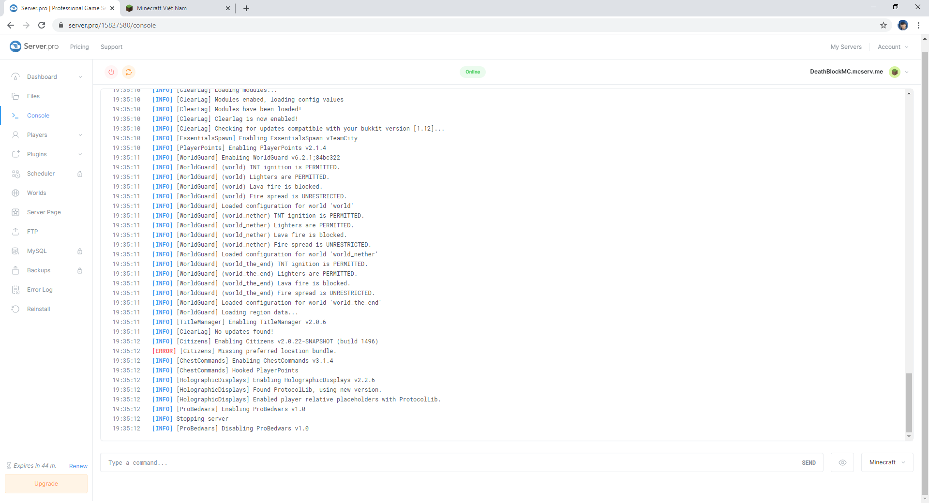Expand the Plugins submenu chevron

[80, 154]
